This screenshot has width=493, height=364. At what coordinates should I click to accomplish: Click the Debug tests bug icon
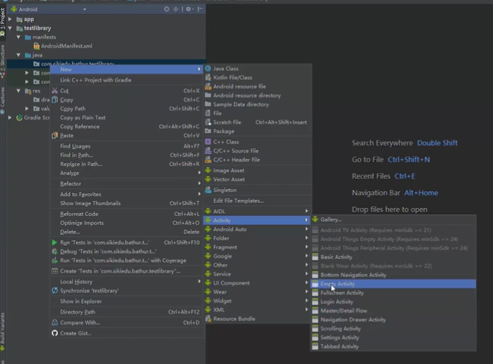click(x=54, y=251)
